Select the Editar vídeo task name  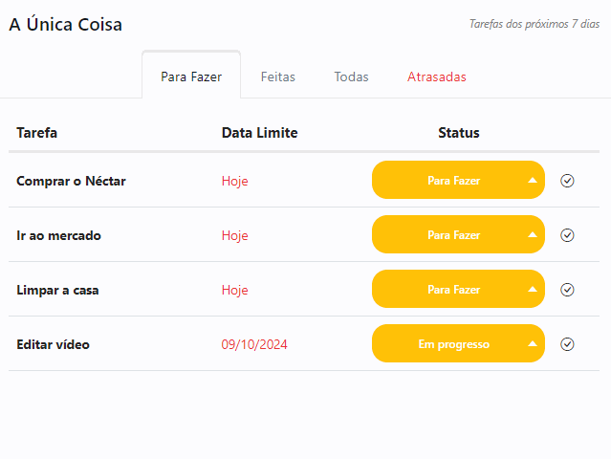click(53, 344)
